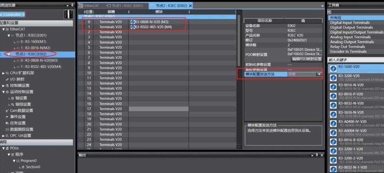Close the 节点2 : R3EC (E002) tab

[x=190, y=6]
